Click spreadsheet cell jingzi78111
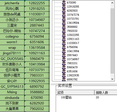This screenshot has width=117, height=112. 12,53
